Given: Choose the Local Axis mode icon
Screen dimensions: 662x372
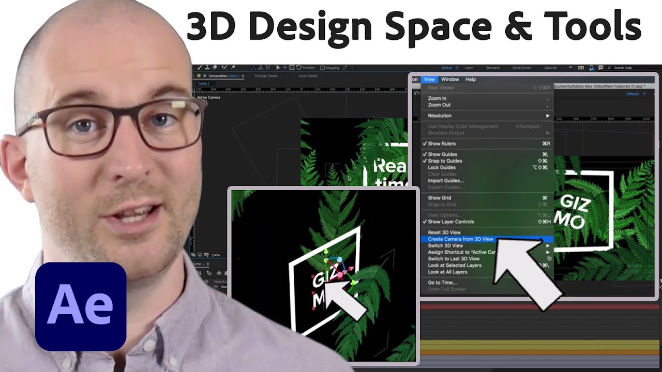Looking at the screenshot, I should pyautogui.click(x=253, y=68).
